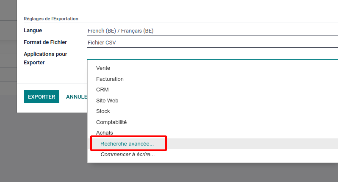
Task: Click the EXPORTER button
Action: [42, 97]
